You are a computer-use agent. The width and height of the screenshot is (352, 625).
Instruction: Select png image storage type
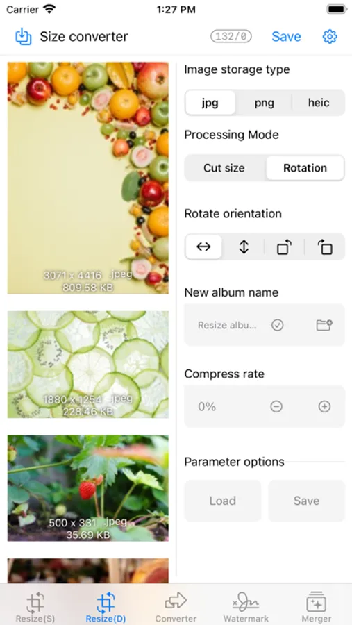point(265,103)
